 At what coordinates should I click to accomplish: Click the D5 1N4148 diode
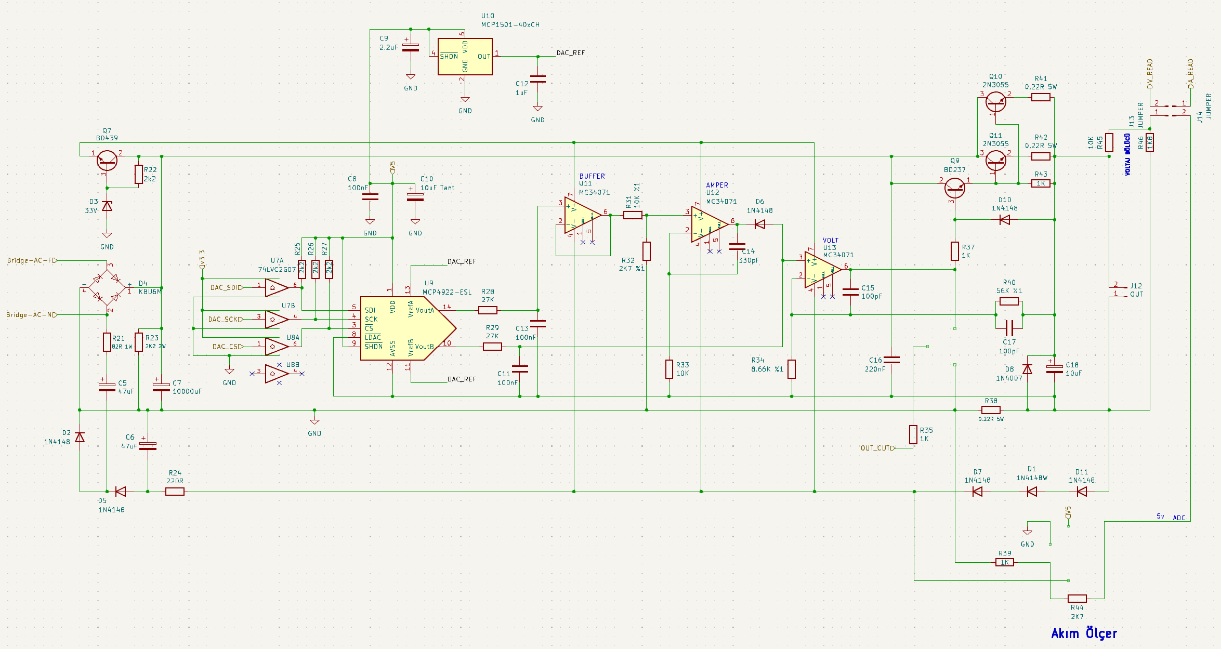click(x=121, y=491)
